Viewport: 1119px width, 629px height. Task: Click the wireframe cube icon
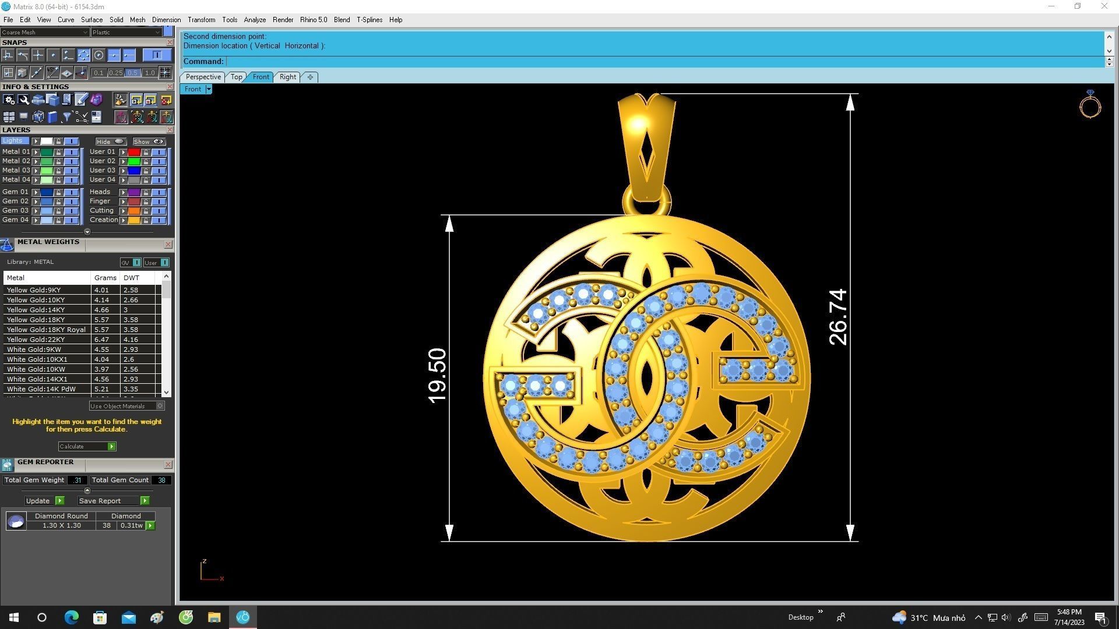click(x=38, y=117)
